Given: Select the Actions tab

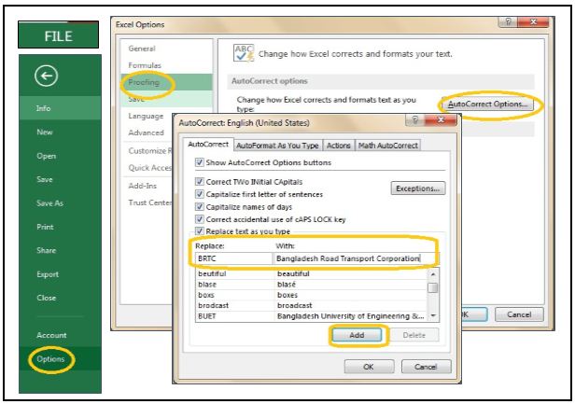Looking at the screenshot, I should tap(338, 146).
